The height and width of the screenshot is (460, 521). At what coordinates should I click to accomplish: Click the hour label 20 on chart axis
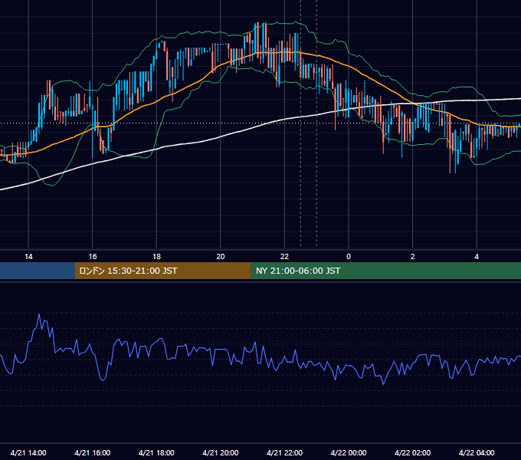(221, 257)
